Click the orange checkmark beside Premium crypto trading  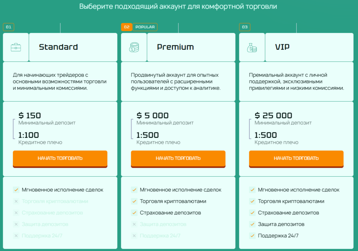pos(135,201)
